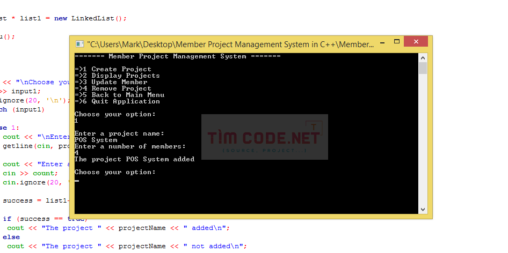Click the '=>3 Update Member' line
Image resolution: width=508 pixels, height=253 pixels.
pyautogui.click(x=111, y=82)
